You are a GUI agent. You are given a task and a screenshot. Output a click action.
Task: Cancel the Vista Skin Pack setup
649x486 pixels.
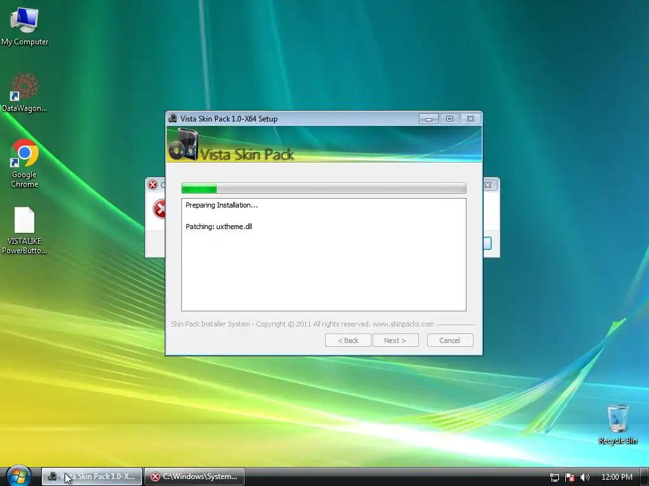click(x=450, y=340)
